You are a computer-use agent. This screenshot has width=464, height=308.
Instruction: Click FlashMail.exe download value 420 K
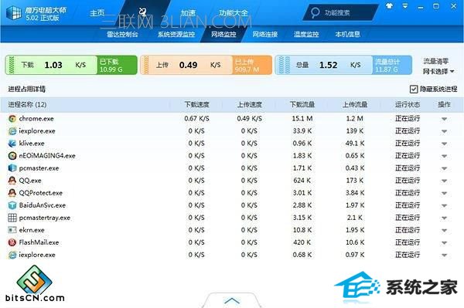click(x=302, y=242)
